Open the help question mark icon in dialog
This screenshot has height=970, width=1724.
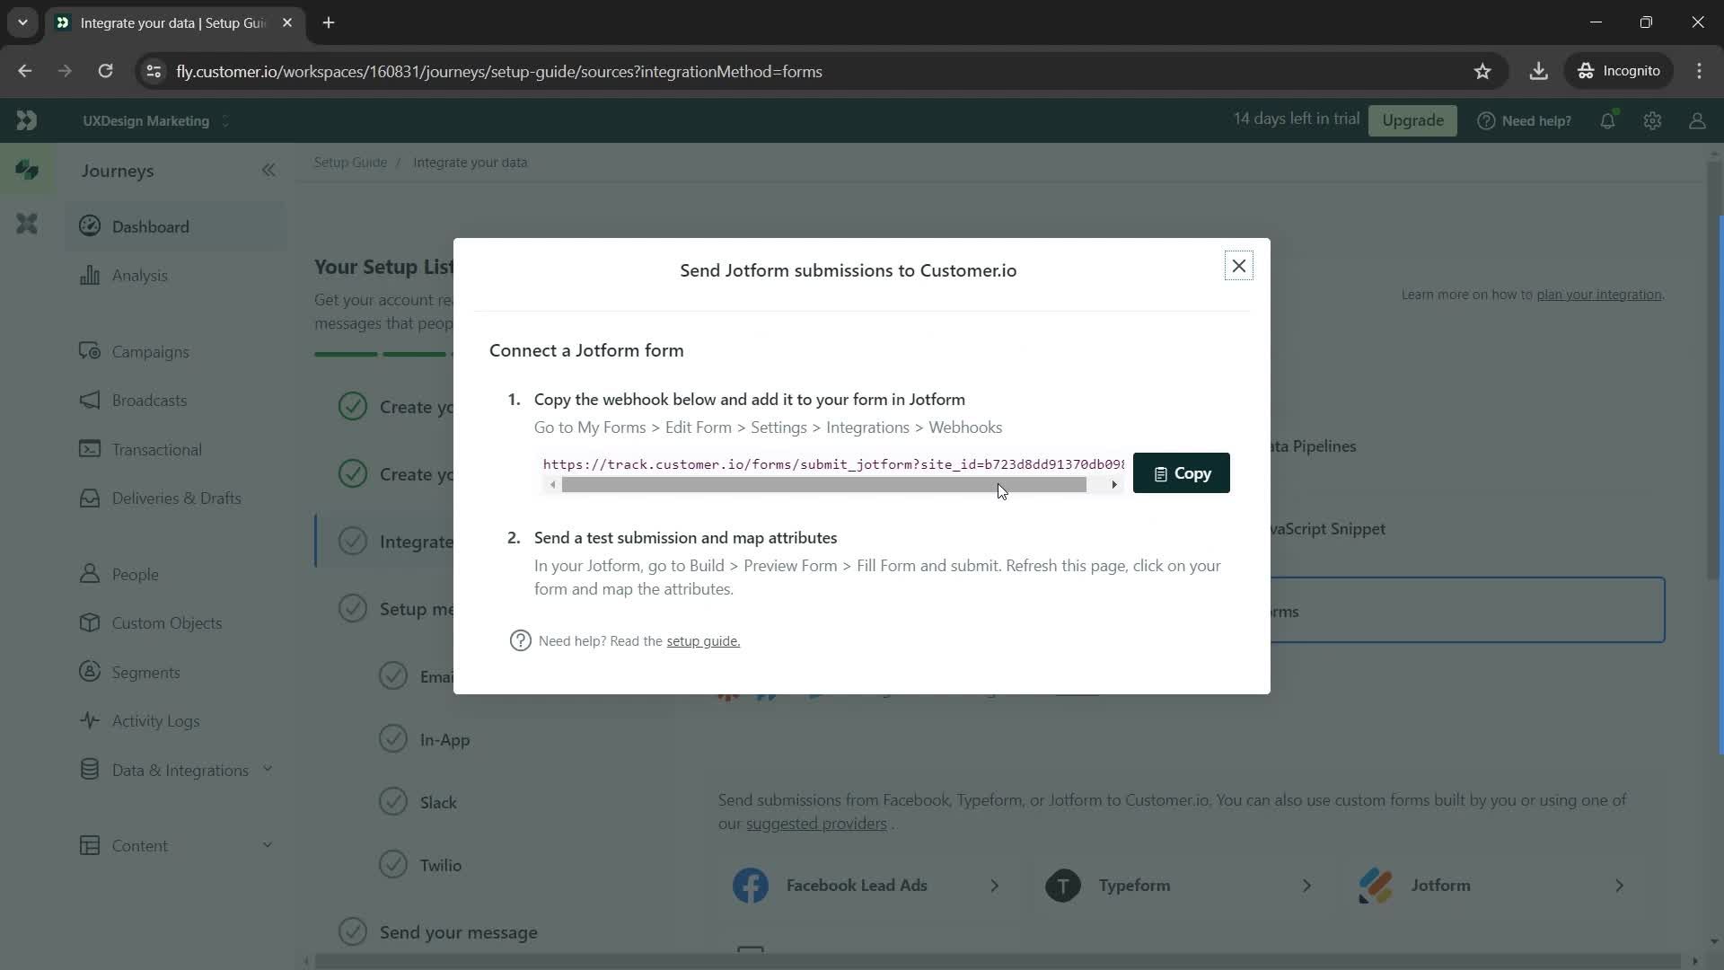coord(521,640)
